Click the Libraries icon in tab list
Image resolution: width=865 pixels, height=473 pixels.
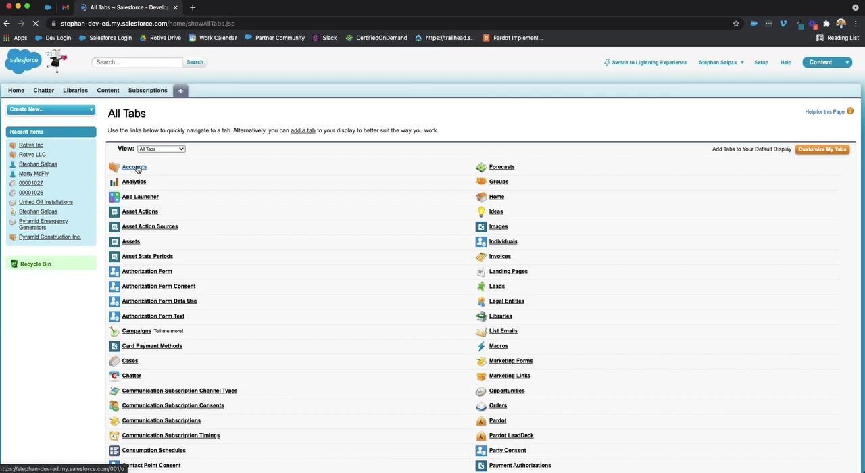pyautogui.click(x=481, y=316)
